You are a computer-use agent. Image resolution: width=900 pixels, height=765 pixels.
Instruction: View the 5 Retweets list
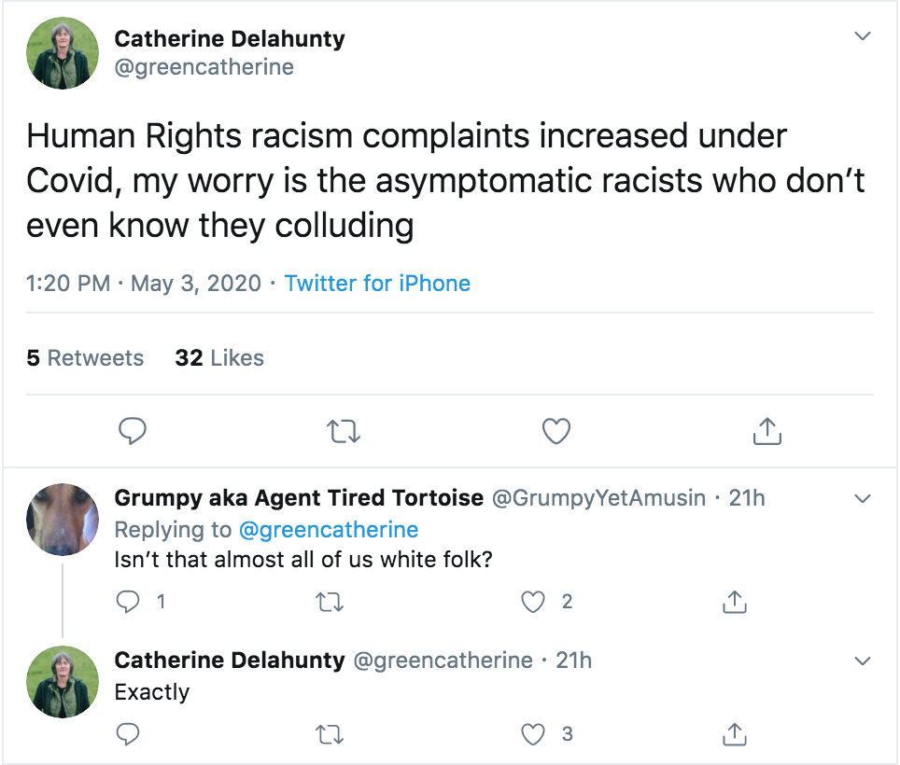coord(85,358)
